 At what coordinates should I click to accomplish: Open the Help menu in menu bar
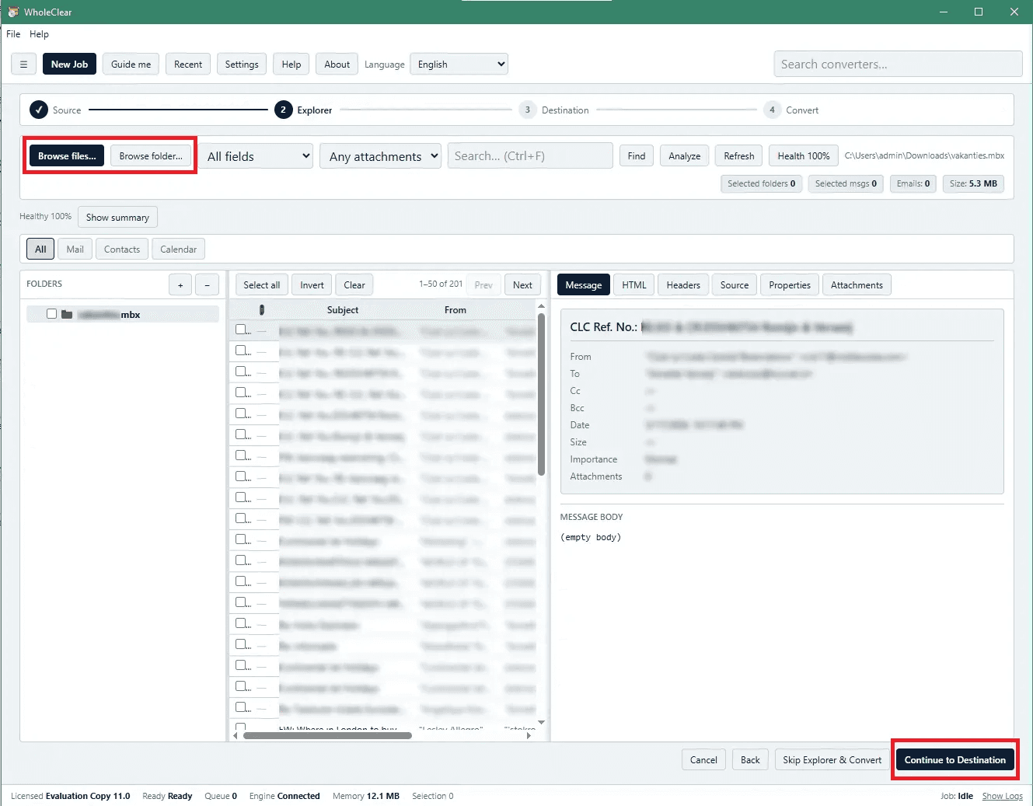(39, 34)
